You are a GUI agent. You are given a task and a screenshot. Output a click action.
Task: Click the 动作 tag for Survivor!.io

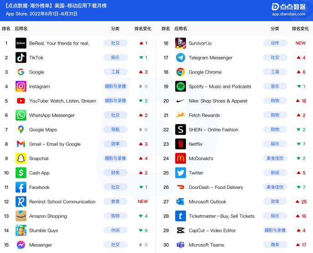click(275, 43)
